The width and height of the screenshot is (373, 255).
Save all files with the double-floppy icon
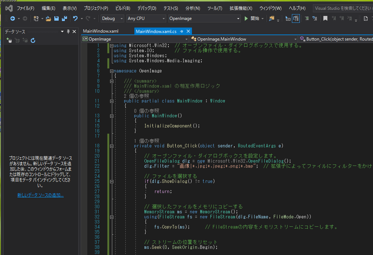[64, 18]
